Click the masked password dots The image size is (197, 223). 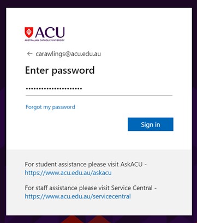[54, 89]
